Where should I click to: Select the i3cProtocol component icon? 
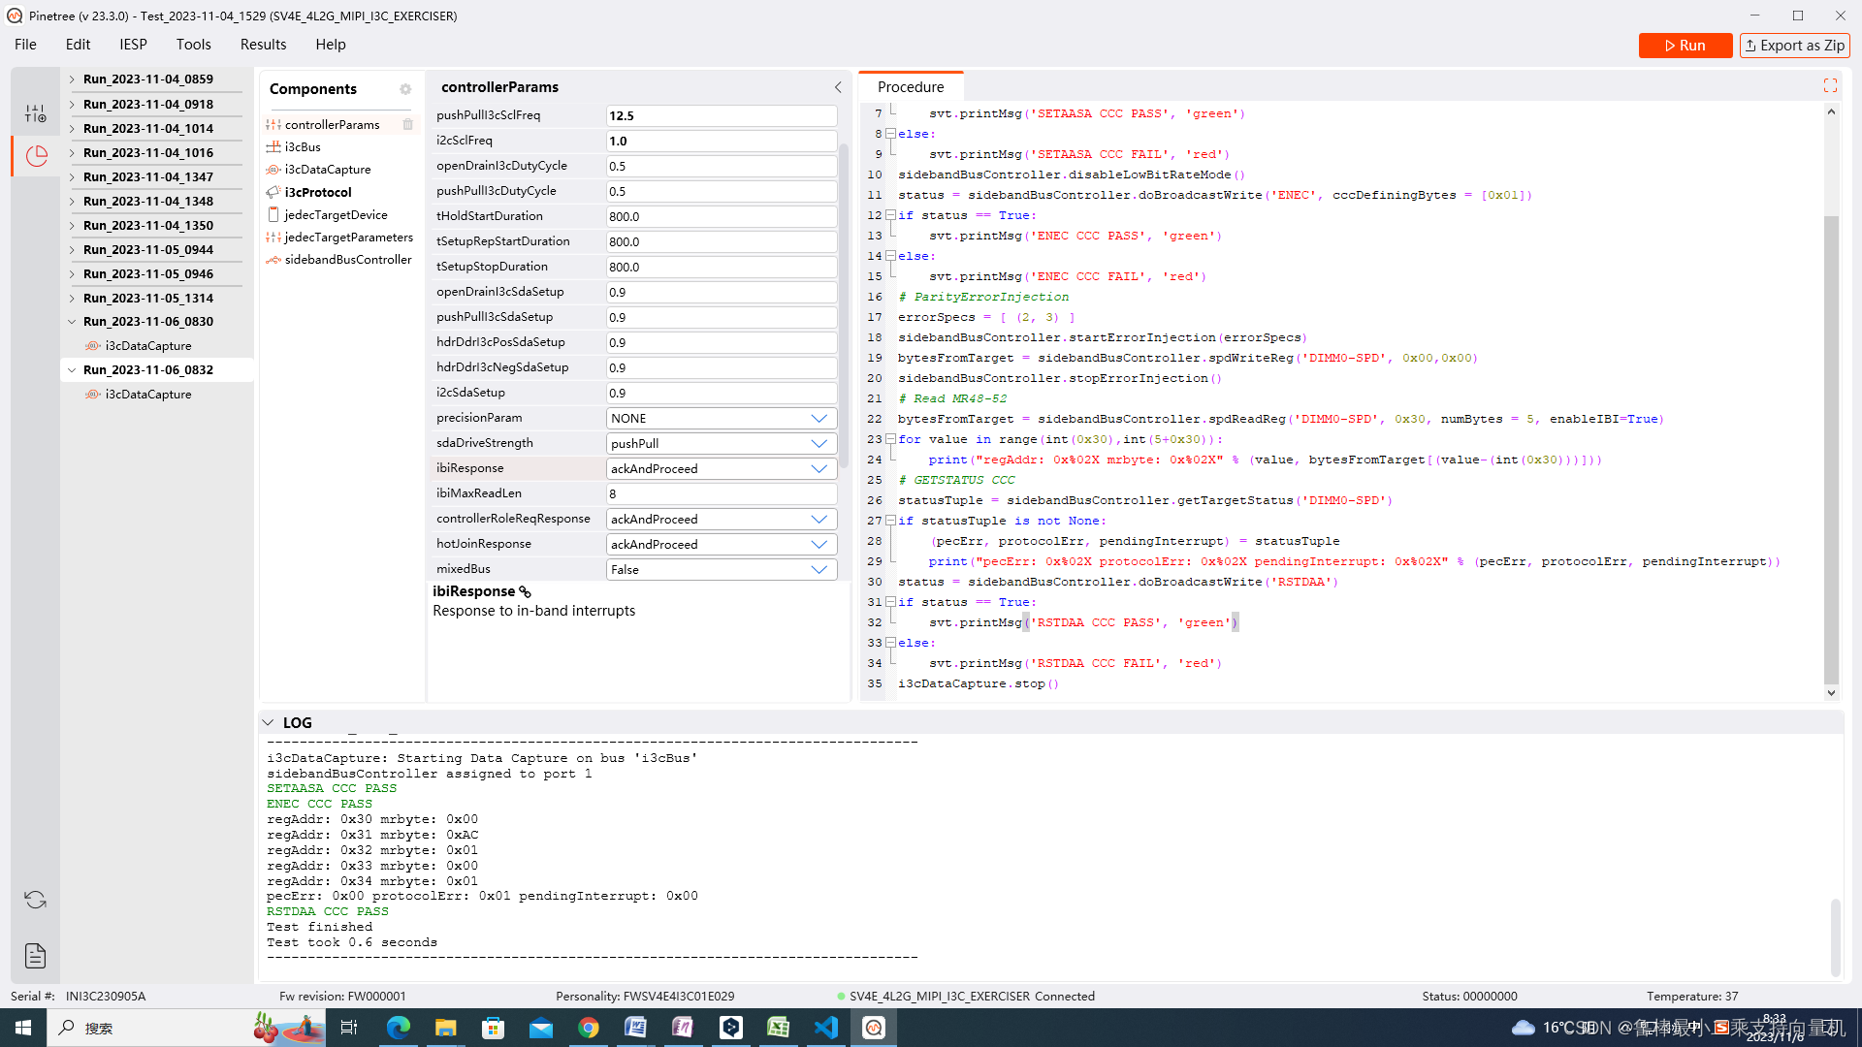click(x=273, y=192)
